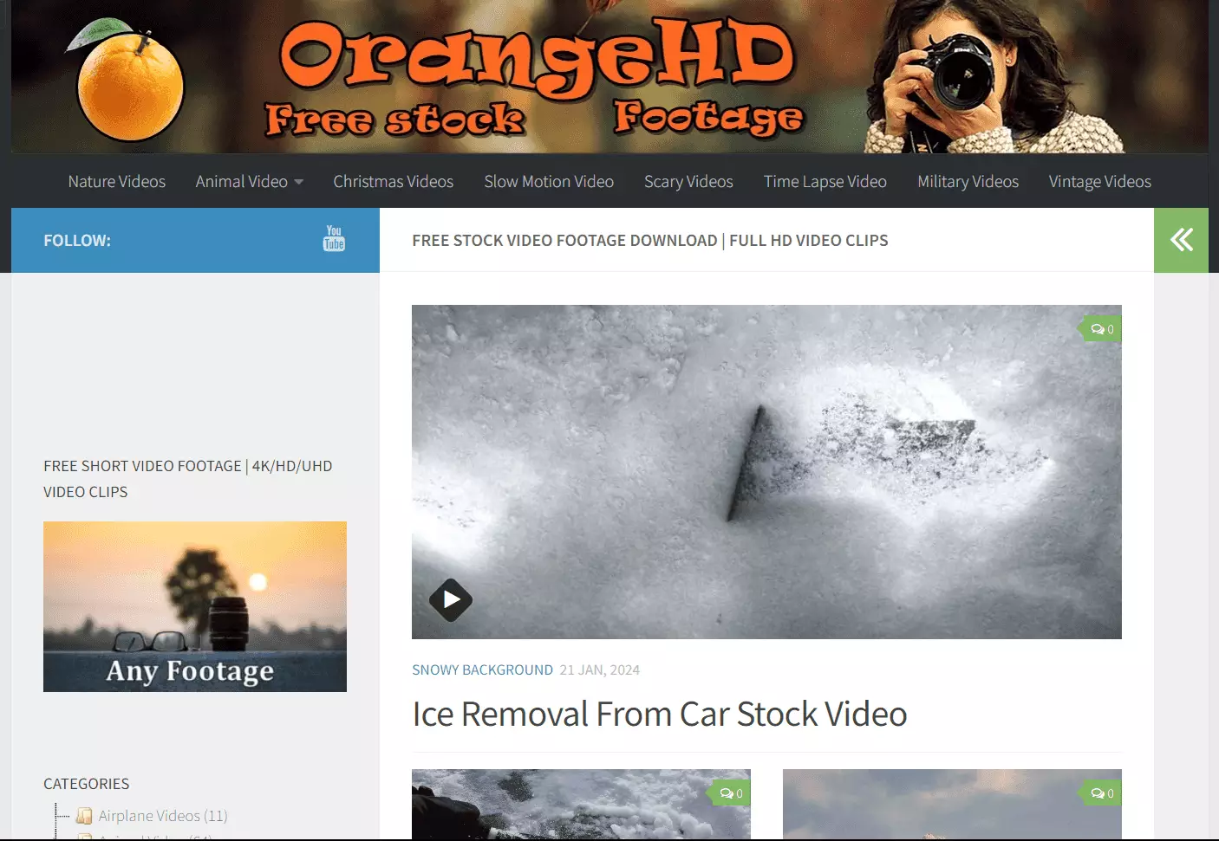Screen dimensions: 1219x841
Task: Open Time Lapse Video menu item
Action: coord(825,182)
